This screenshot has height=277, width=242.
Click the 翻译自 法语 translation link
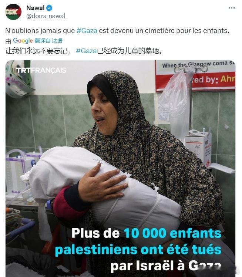coord(48,41)
